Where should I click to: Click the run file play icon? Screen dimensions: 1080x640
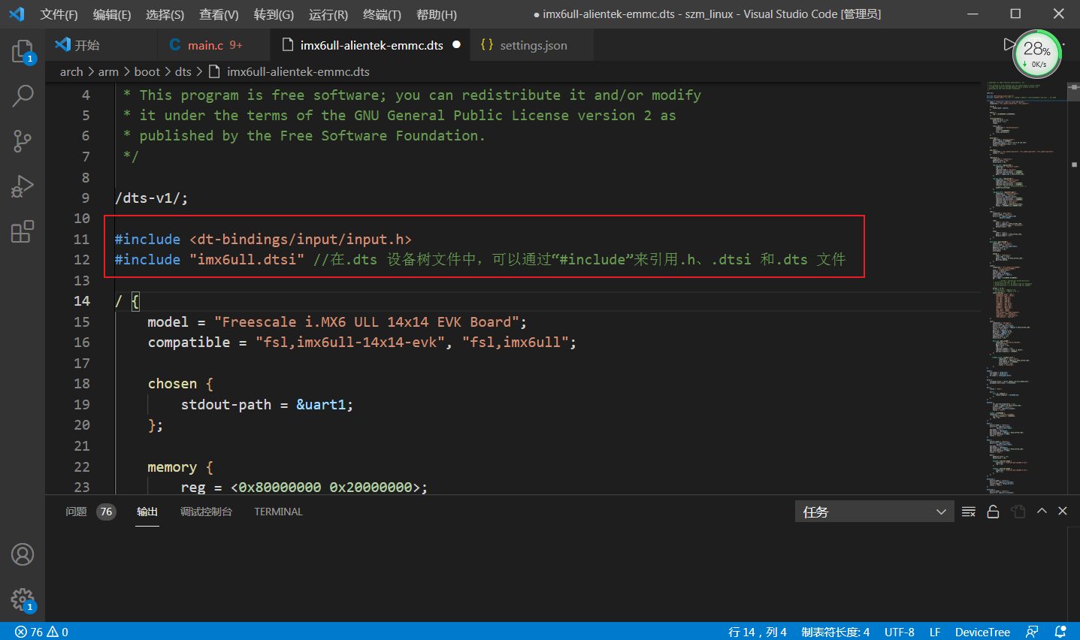1009,45
